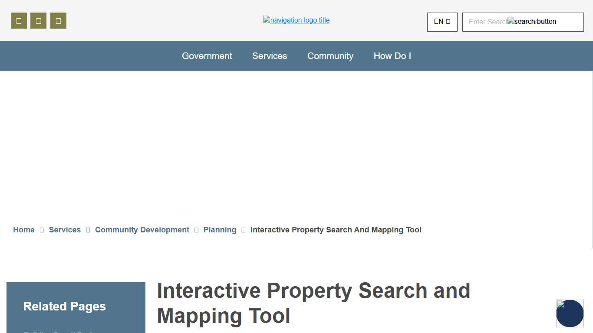Click the search button image icon
Screen dimensions: 593x333
pyautogui.click(x=531, y=22)
